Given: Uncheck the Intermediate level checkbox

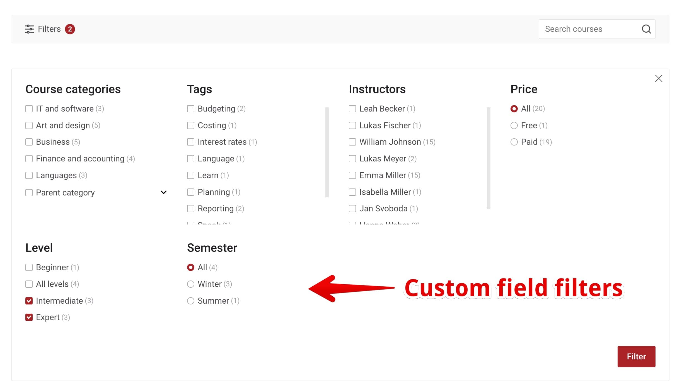Looking at the screenshot, I should click(x=29, y=301).
